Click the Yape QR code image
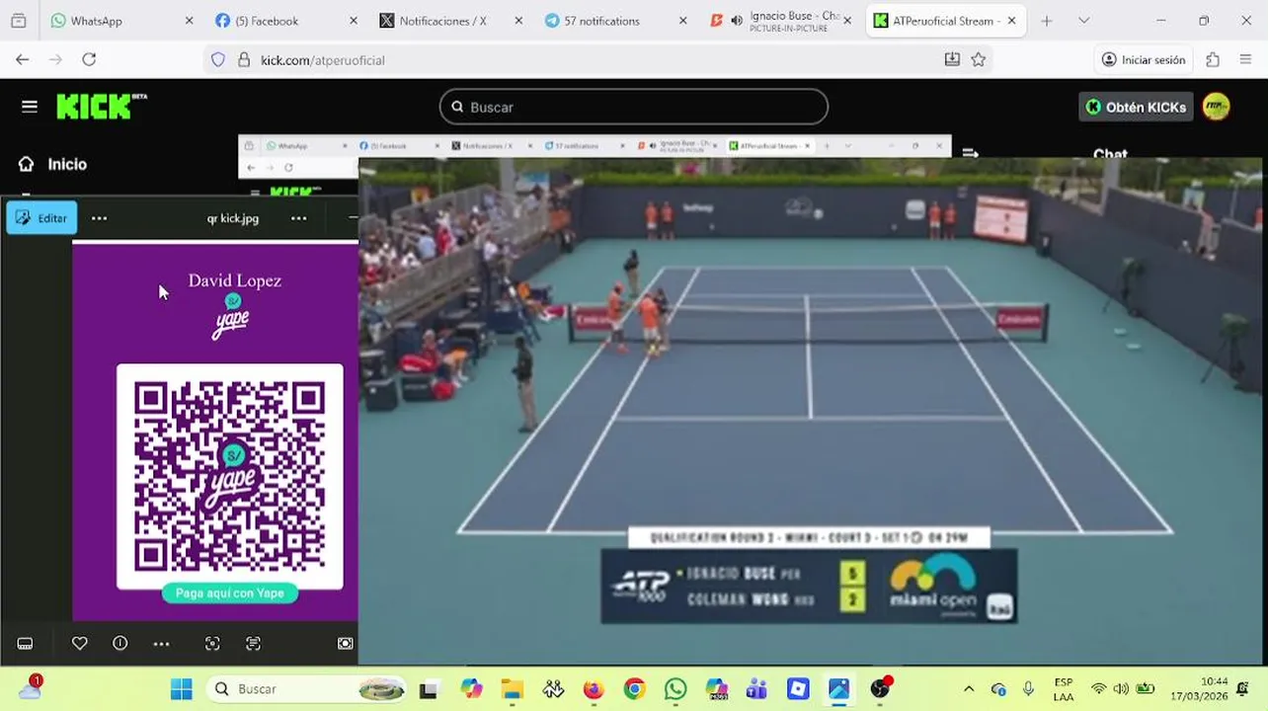This screenshot has height=711, width=1268. 230,477
